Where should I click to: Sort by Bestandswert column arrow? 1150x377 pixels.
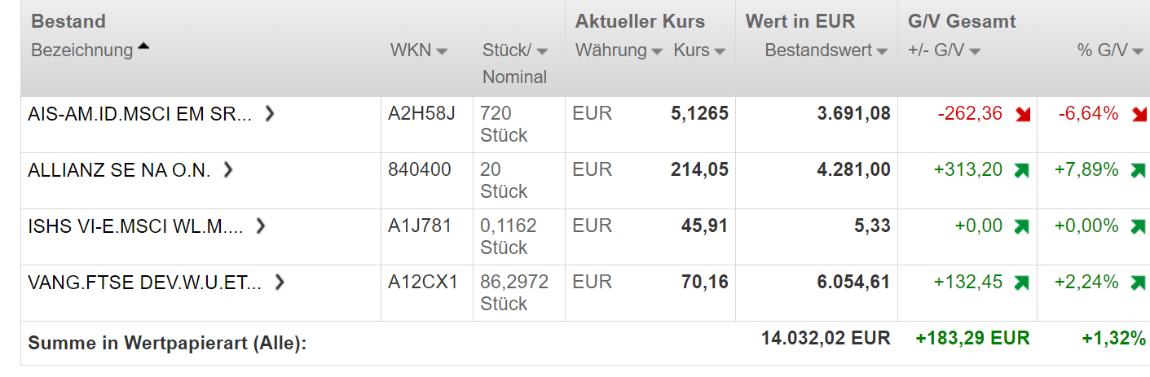[x=882, y=51]
